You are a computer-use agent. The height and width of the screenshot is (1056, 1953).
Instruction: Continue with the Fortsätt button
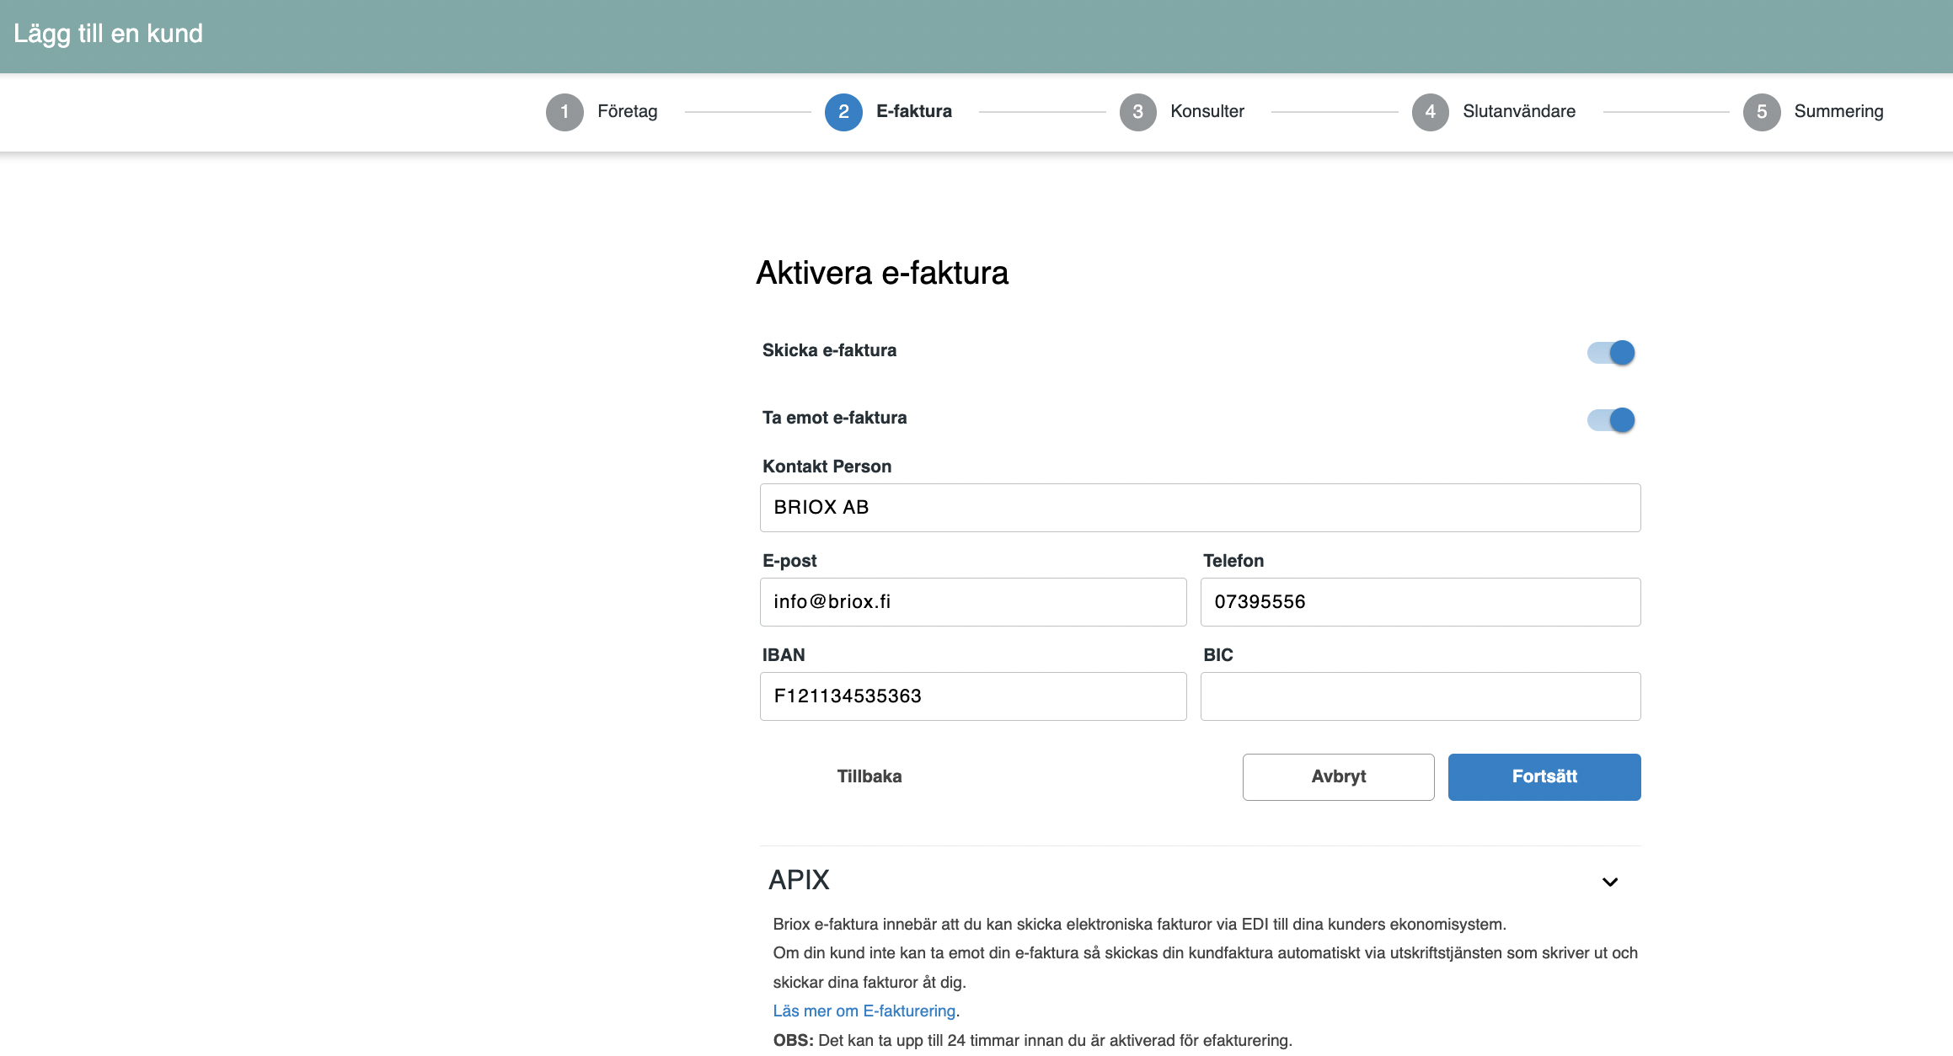pyautogui.click(x=1544, y=776)
